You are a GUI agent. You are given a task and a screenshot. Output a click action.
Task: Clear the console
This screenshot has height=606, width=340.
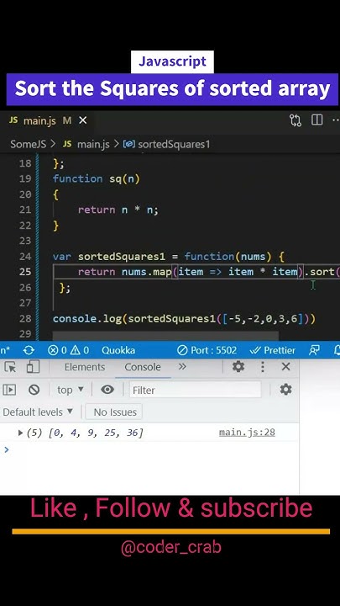34,390
